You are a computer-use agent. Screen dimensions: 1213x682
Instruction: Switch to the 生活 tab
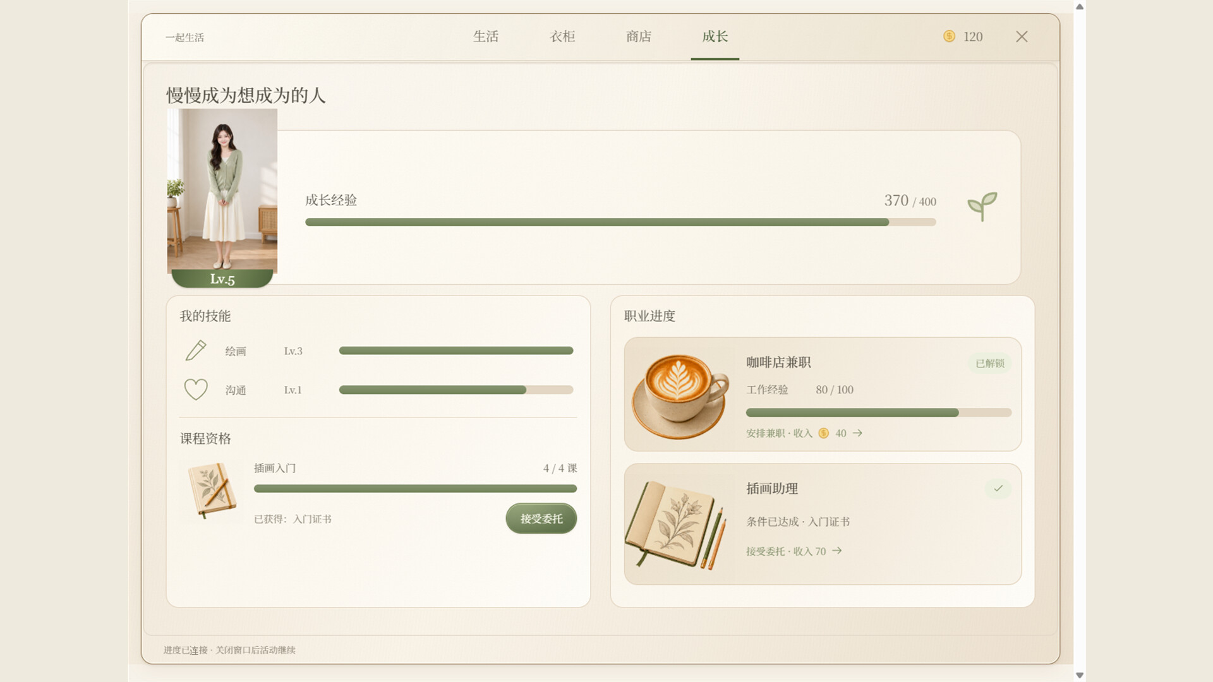point(485,37)
